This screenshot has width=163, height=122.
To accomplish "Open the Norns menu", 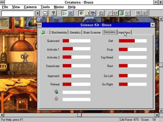I will [x=59, y=7].
